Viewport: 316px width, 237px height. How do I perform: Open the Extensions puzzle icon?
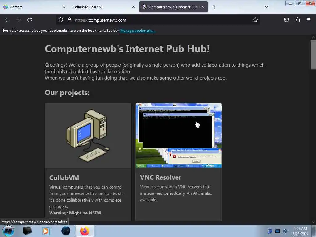point(297,20)
